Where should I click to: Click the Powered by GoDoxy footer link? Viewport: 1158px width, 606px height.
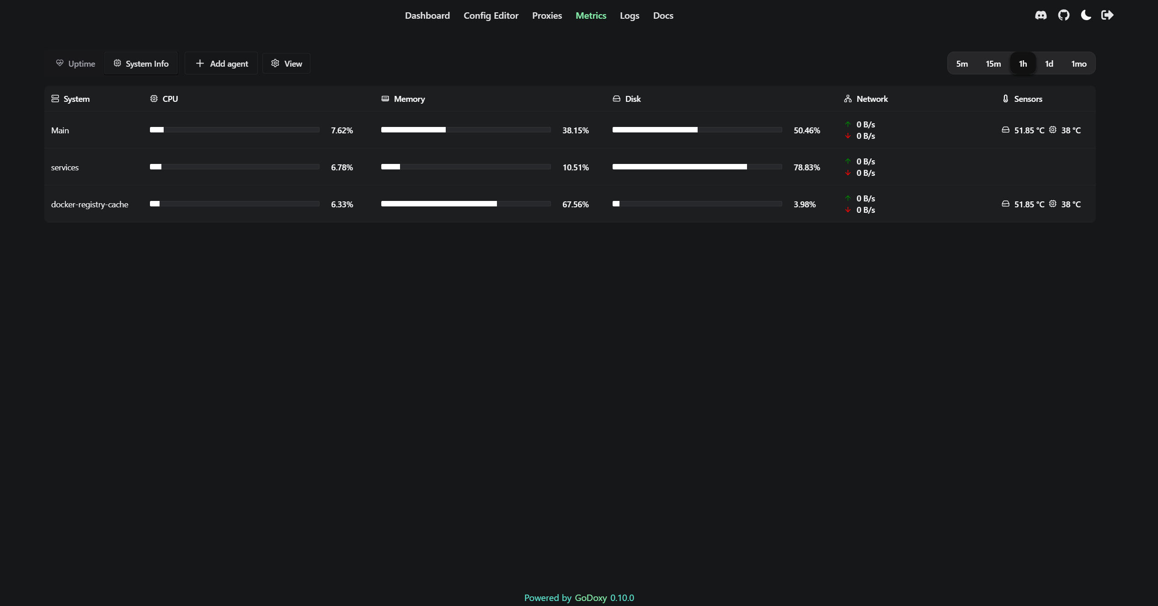point(579,597)
